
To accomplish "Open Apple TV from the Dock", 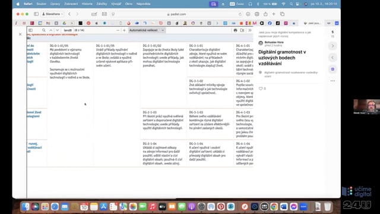I will pos(162,207).
